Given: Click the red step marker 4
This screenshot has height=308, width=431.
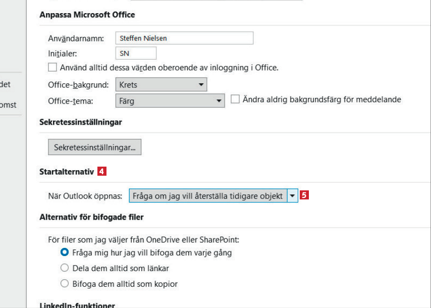Looking at the screenshot, I should (102, 172).
